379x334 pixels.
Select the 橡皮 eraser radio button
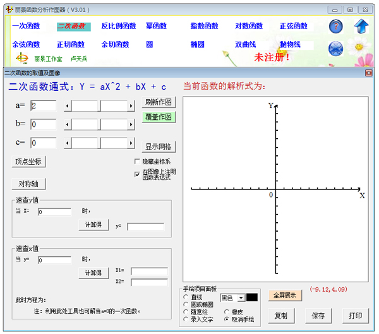(227, 312)
